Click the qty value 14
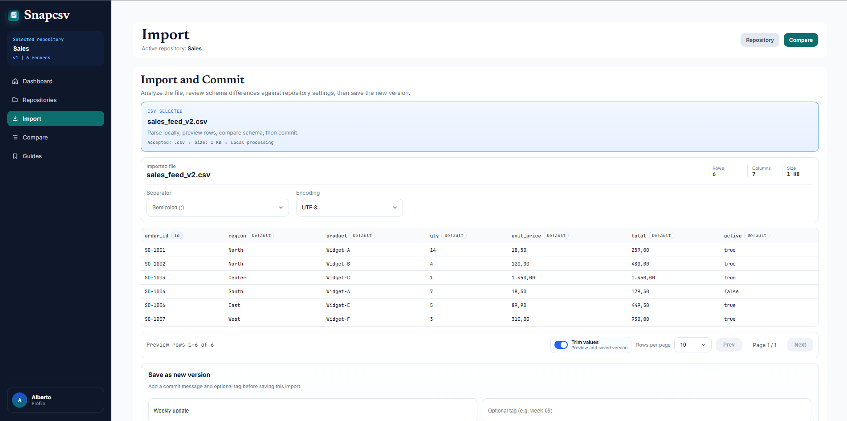847x421 pixels. [433, 250]
